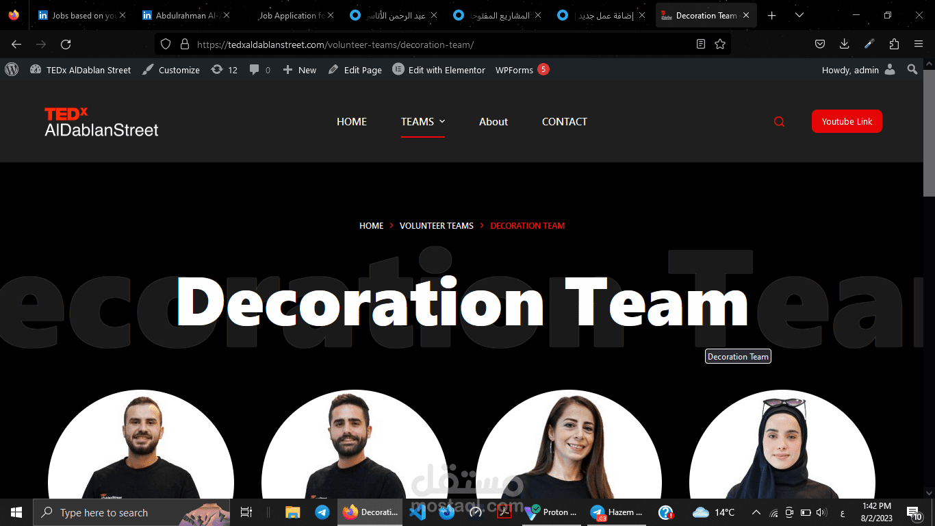Open TEDx AlDablan Street dashboard link
The image size is (935, 526).
81,70
